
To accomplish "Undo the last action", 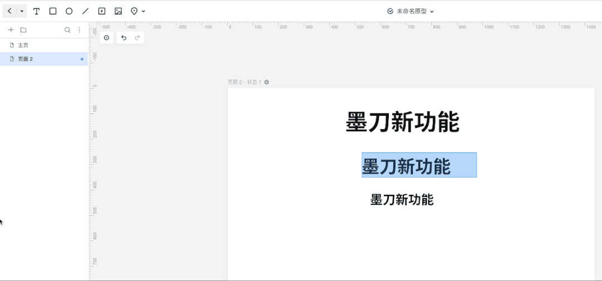I will click(124, 37).
